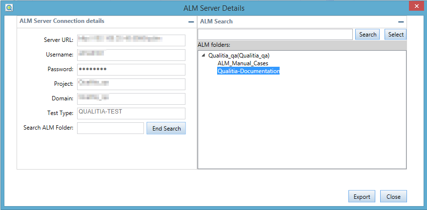
Task: Click into the Username field
Action: click(x=131, y=55)
